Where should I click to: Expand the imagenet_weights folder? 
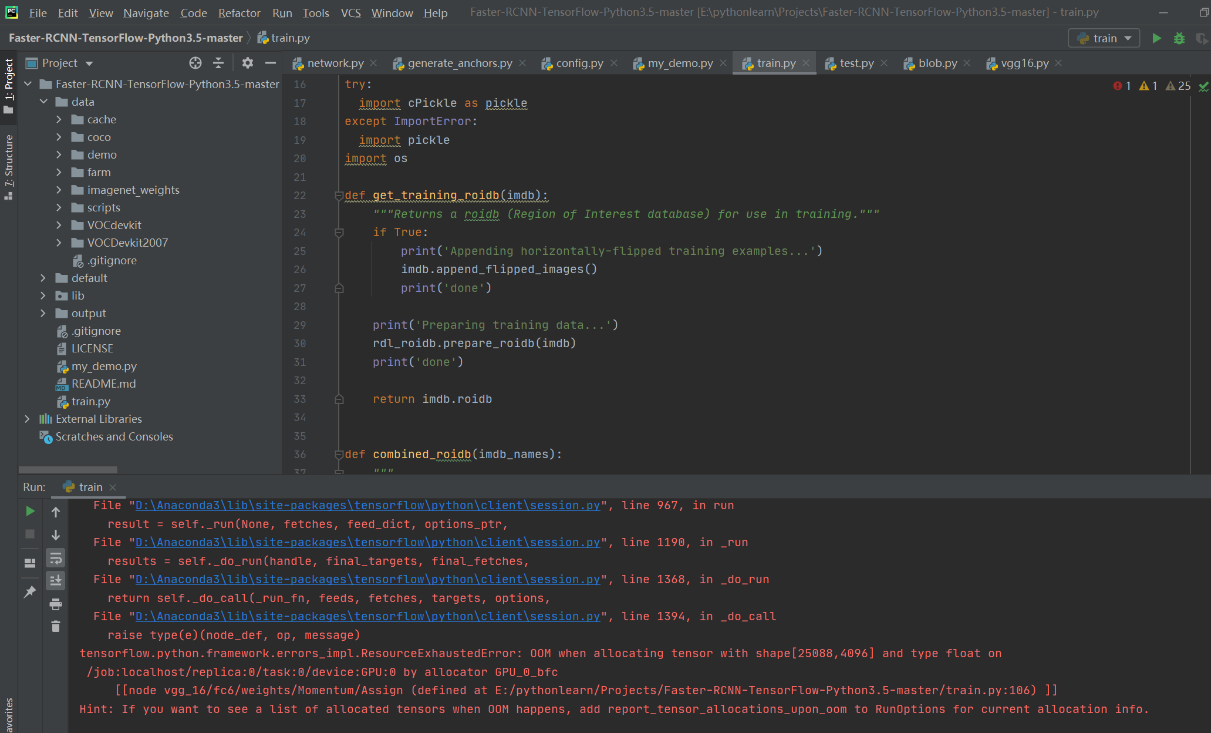pos(59,190)
